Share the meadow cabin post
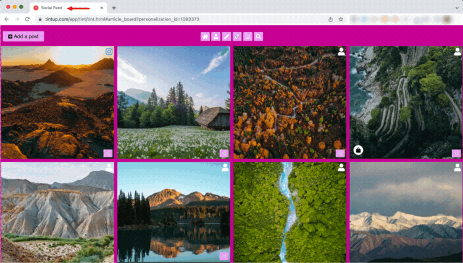 pos(224,153)
